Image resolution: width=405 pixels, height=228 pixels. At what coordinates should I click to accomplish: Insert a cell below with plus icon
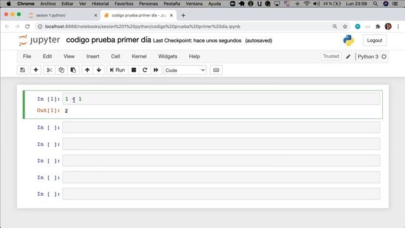pyautogui.click(x=35, y=70)
